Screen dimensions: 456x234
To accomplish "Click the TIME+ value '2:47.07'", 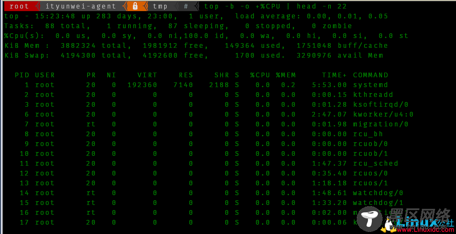I will (x=329, y=114).
